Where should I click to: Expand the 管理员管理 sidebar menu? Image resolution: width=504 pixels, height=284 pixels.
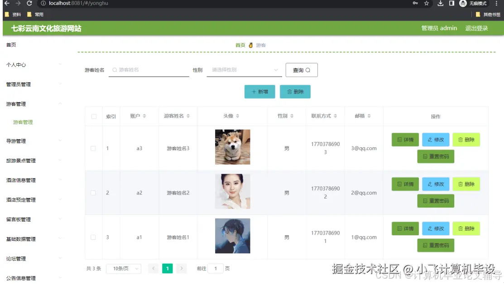pyautogui.click(x=34, y=85)
